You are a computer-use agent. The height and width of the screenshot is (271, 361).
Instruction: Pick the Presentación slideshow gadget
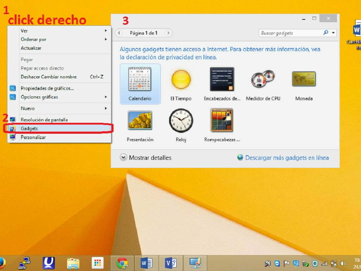coord(140,120)
